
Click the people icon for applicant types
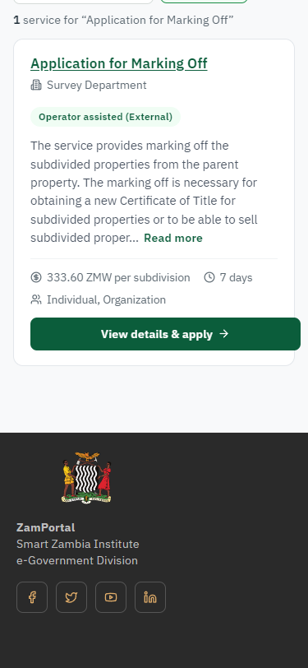coord(36,299)
